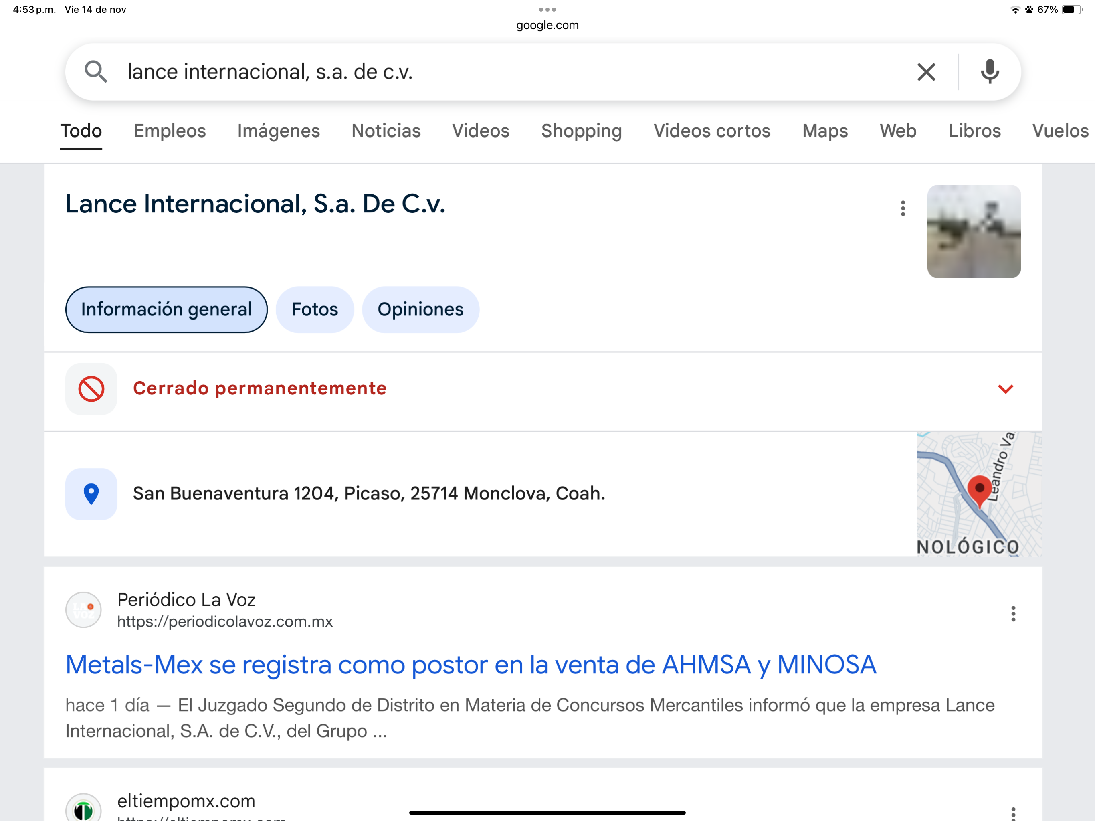Click the San Buenaventura 1204 address text

[369, 494]
